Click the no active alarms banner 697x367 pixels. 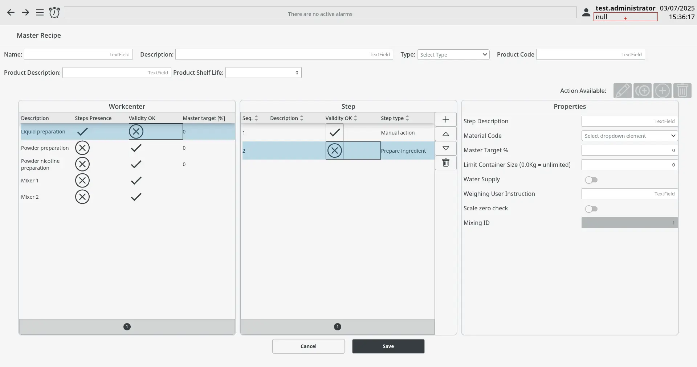[320, 12]
